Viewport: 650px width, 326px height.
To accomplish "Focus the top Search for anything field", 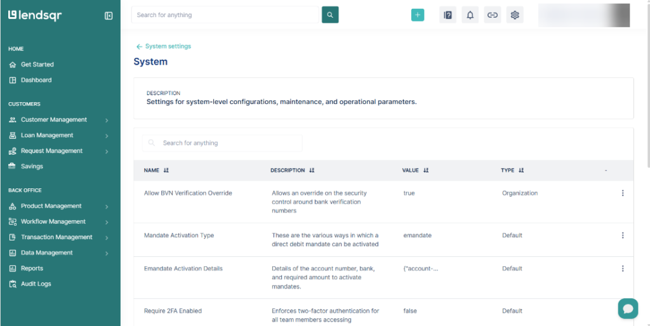I will (x=225, y=15).
